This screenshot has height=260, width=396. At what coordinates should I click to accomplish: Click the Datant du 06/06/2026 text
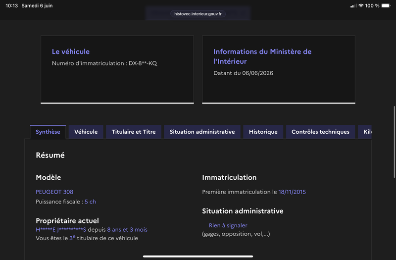click(243, 73)
